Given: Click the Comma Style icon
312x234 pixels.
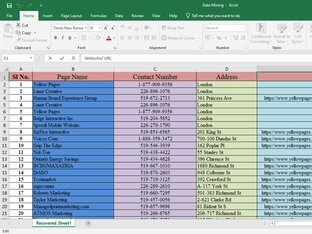Looking at the screenshot, I should [226, 38].
